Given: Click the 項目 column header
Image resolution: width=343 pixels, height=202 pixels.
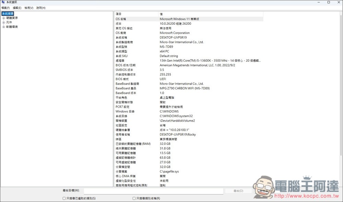Looking at the screenshot, I should [x=136, y=14].
